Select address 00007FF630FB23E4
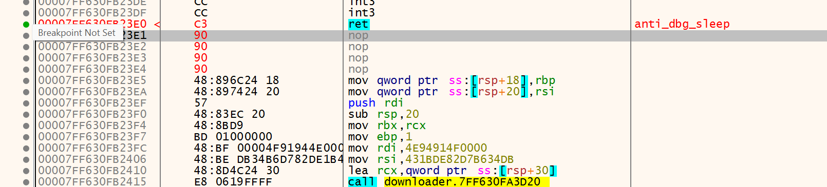Viewport: 827px width, 187px height. (92, 69)
